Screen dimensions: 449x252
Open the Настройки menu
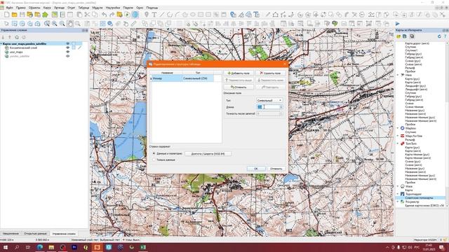[112, 8]
